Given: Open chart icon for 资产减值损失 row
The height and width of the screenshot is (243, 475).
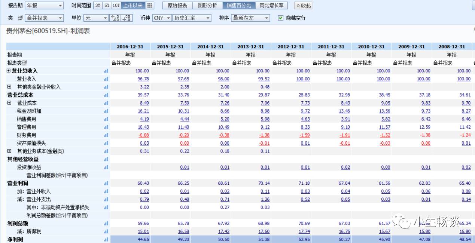Looking at the screenshot, I should click(x=106, y=143).
